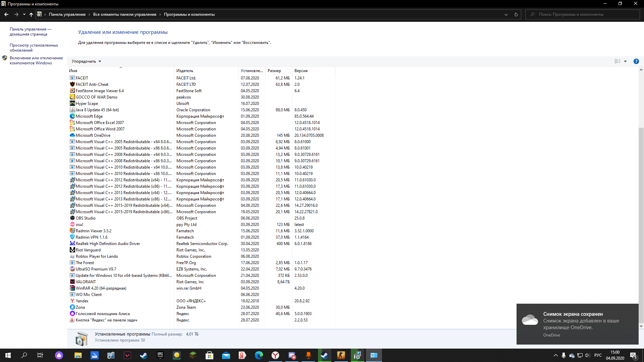
Task: Open the Windows Start menu
Action: pos(8,355)
